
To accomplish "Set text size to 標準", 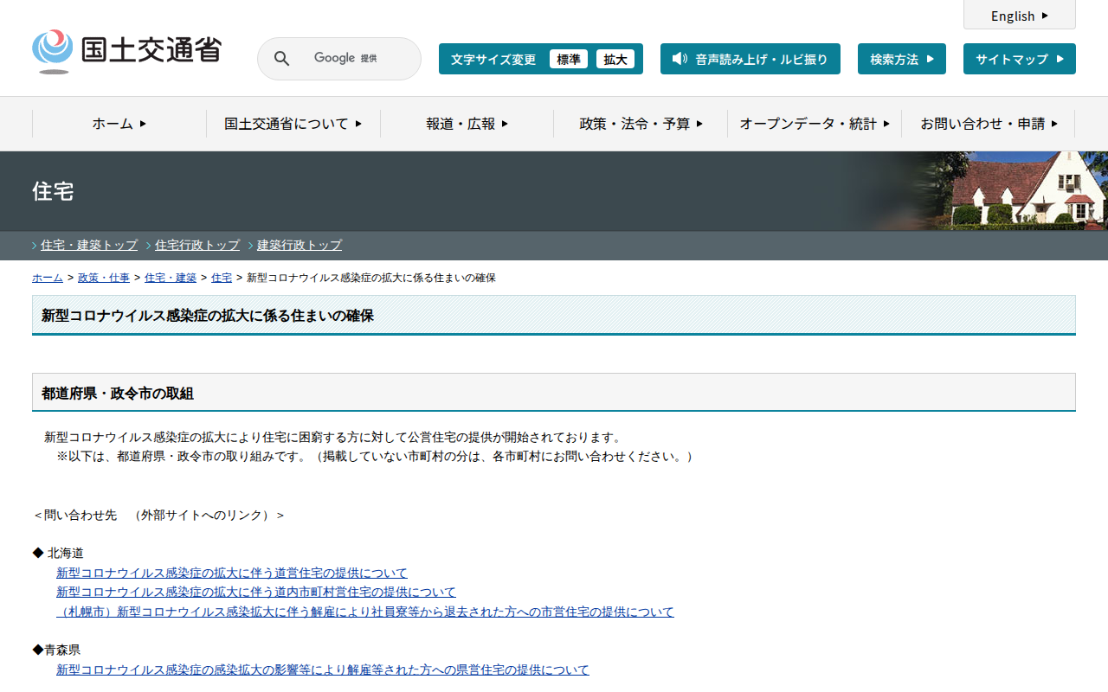I will click(568, 59).
